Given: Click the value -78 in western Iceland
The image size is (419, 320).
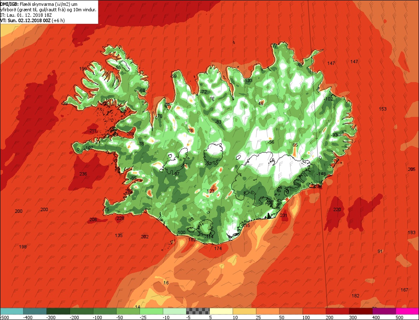Looking at the screenshot, I should pyautogui.click(x=140, y=144).
